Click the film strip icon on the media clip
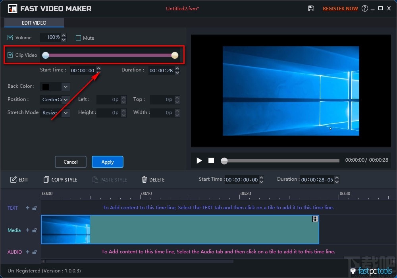 [315, 219]
